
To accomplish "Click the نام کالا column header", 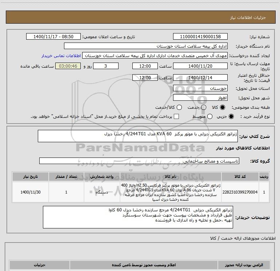I will [171, 176].
